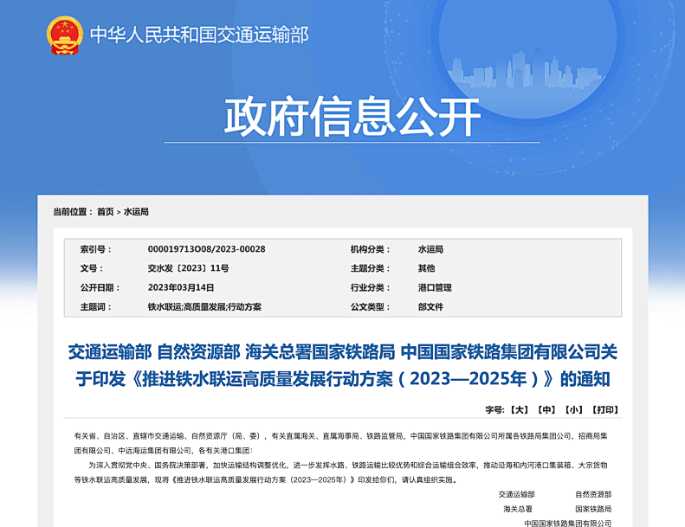Click the blue article title heading
685x527 pixels.
point(343,365)
